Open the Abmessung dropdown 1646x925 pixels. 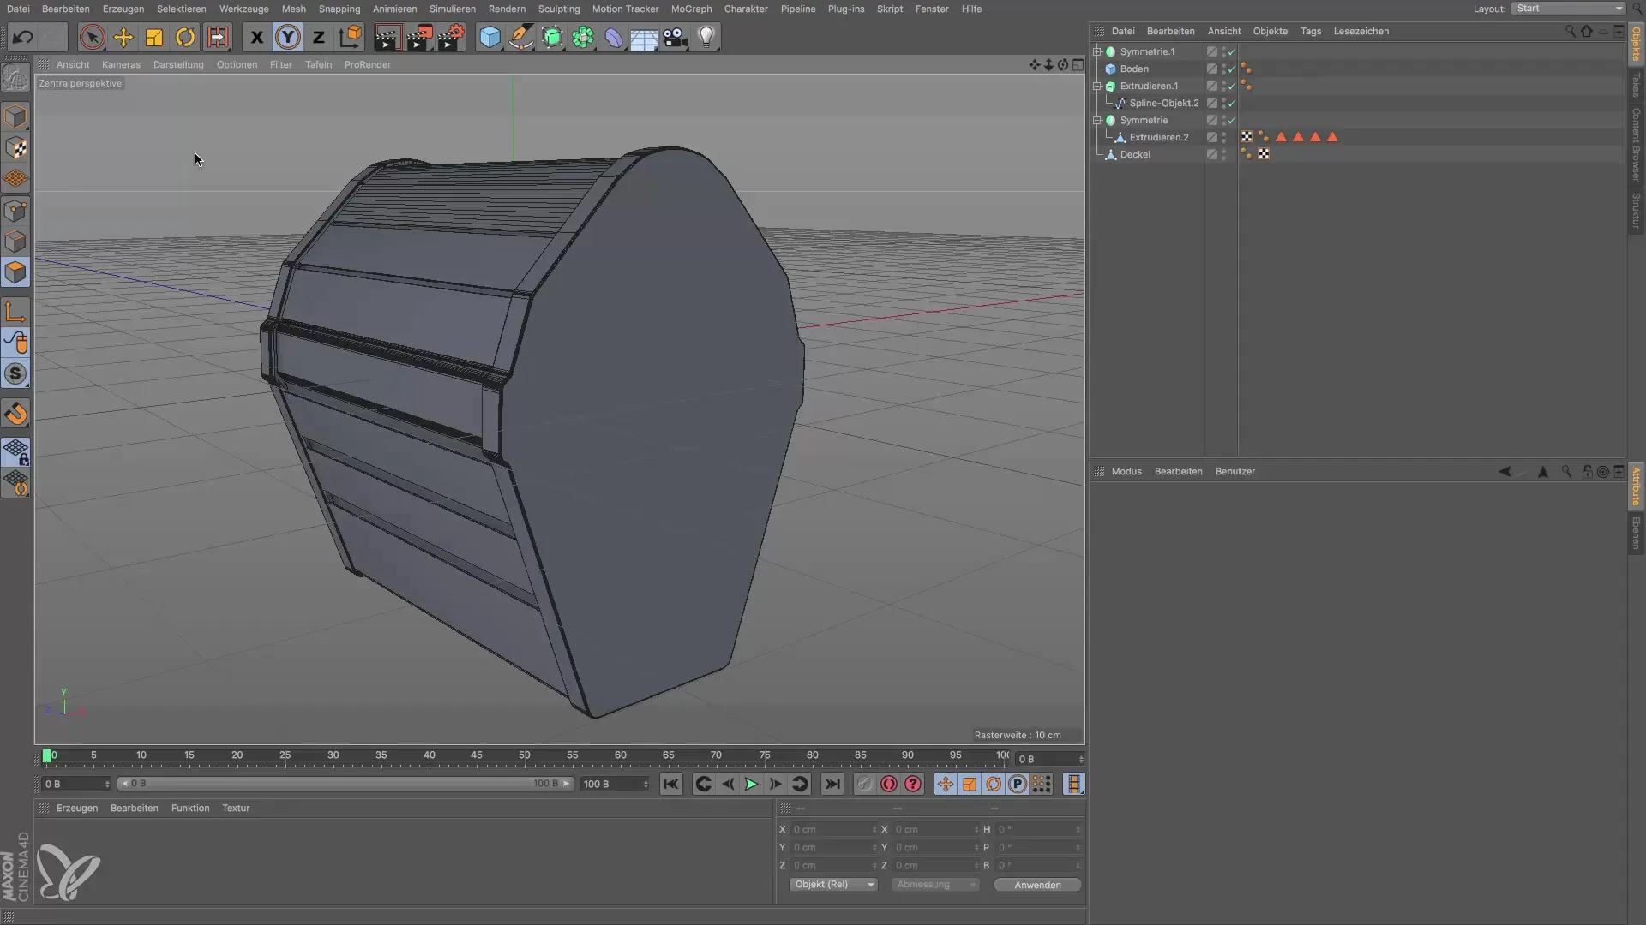(934, 885)
